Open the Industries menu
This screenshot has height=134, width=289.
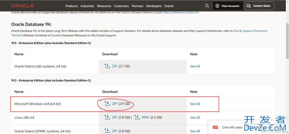(87, 6)
